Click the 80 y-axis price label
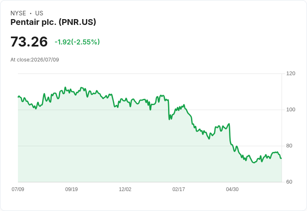307x211 pixels. 289,146
